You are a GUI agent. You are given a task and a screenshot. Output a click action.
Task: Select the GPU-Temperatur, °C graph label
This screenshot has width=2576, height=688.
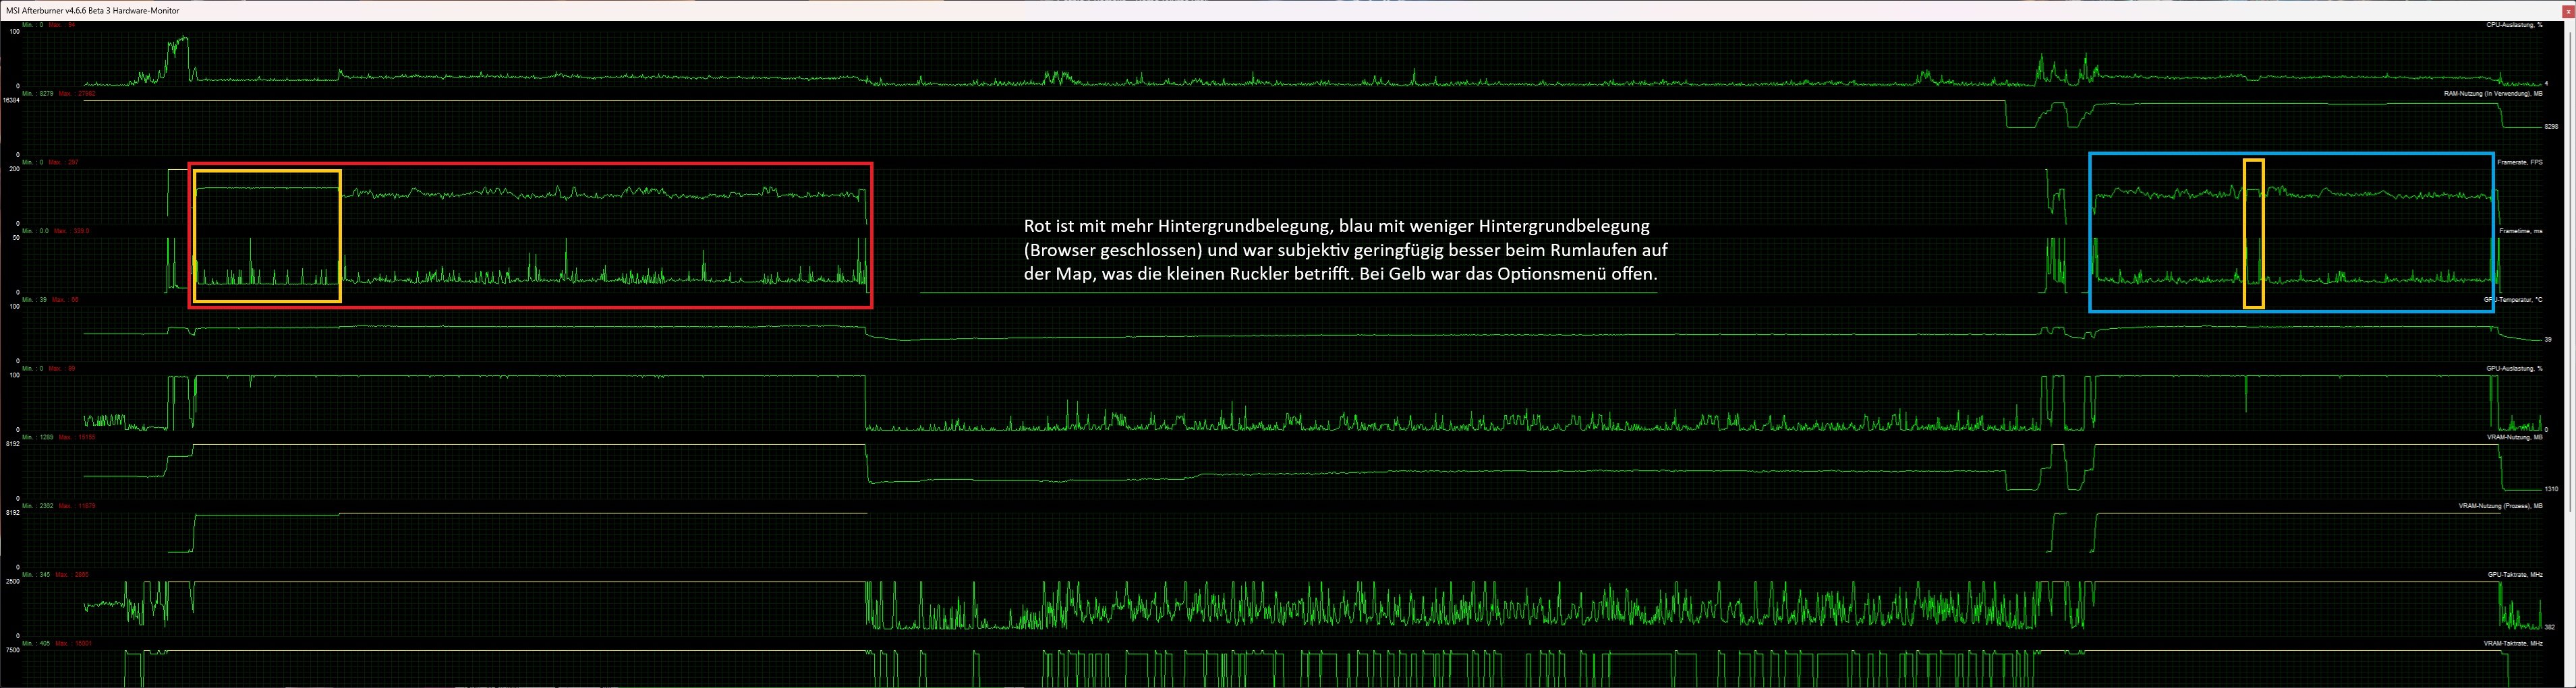click(2513, 300)
